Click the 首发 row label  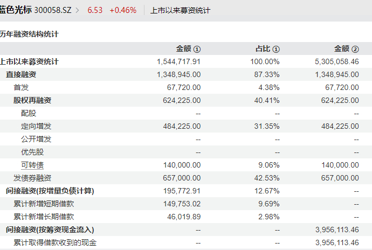(21, 87)
